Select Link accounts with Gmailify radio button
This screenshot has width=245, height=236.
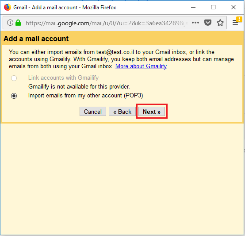pos(14,78)
